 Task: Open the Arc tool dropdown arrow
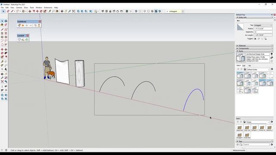(20, 11)
